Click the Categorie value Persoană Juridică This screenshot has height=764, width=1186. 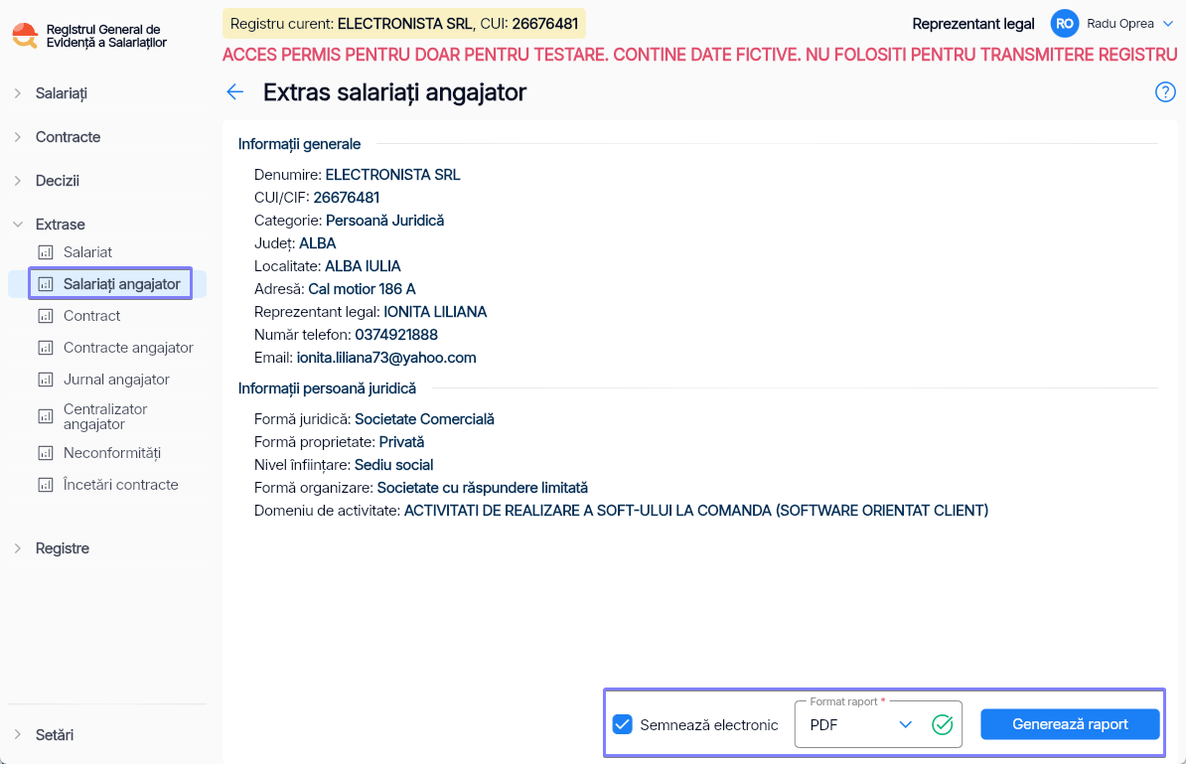click(385, 221)
